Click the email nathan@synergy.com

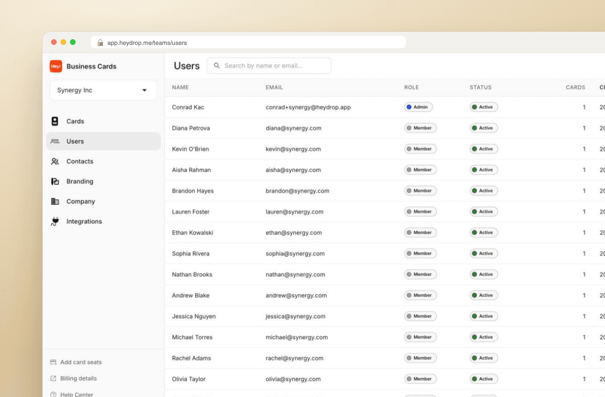295,275
